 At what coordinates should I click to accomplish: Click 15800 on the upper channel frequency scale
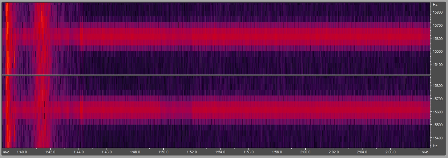click(437, 12)
